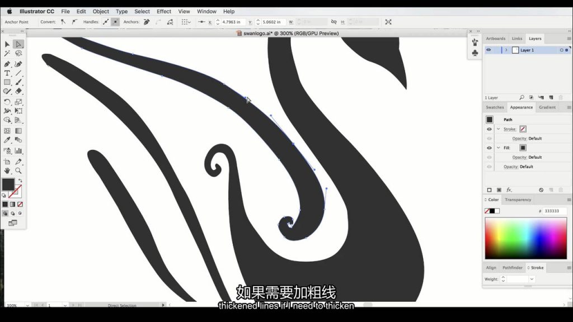573x322 pixels.
Task: Select the Magic Wand tool
Action: (x=7, y=54)
